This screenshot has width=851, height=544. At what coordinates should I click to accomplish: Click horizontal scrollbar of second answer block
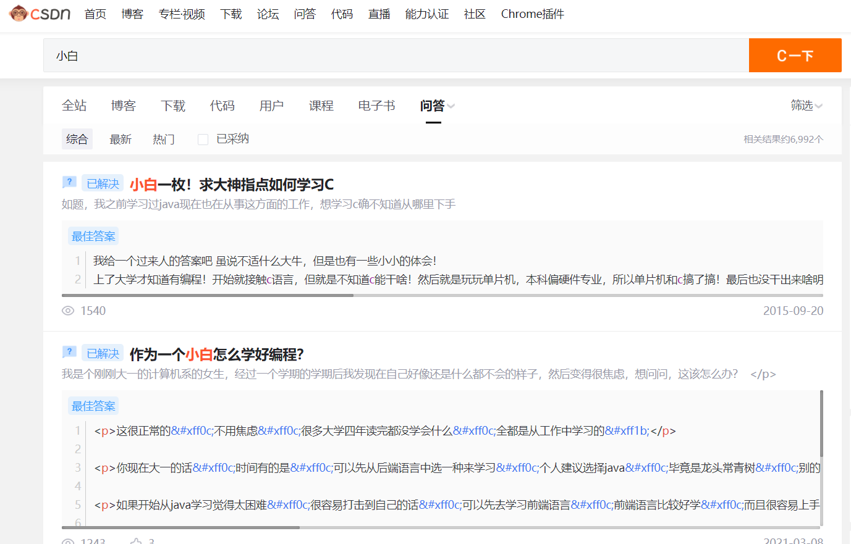pyautogui.click(x=180, y=527)
